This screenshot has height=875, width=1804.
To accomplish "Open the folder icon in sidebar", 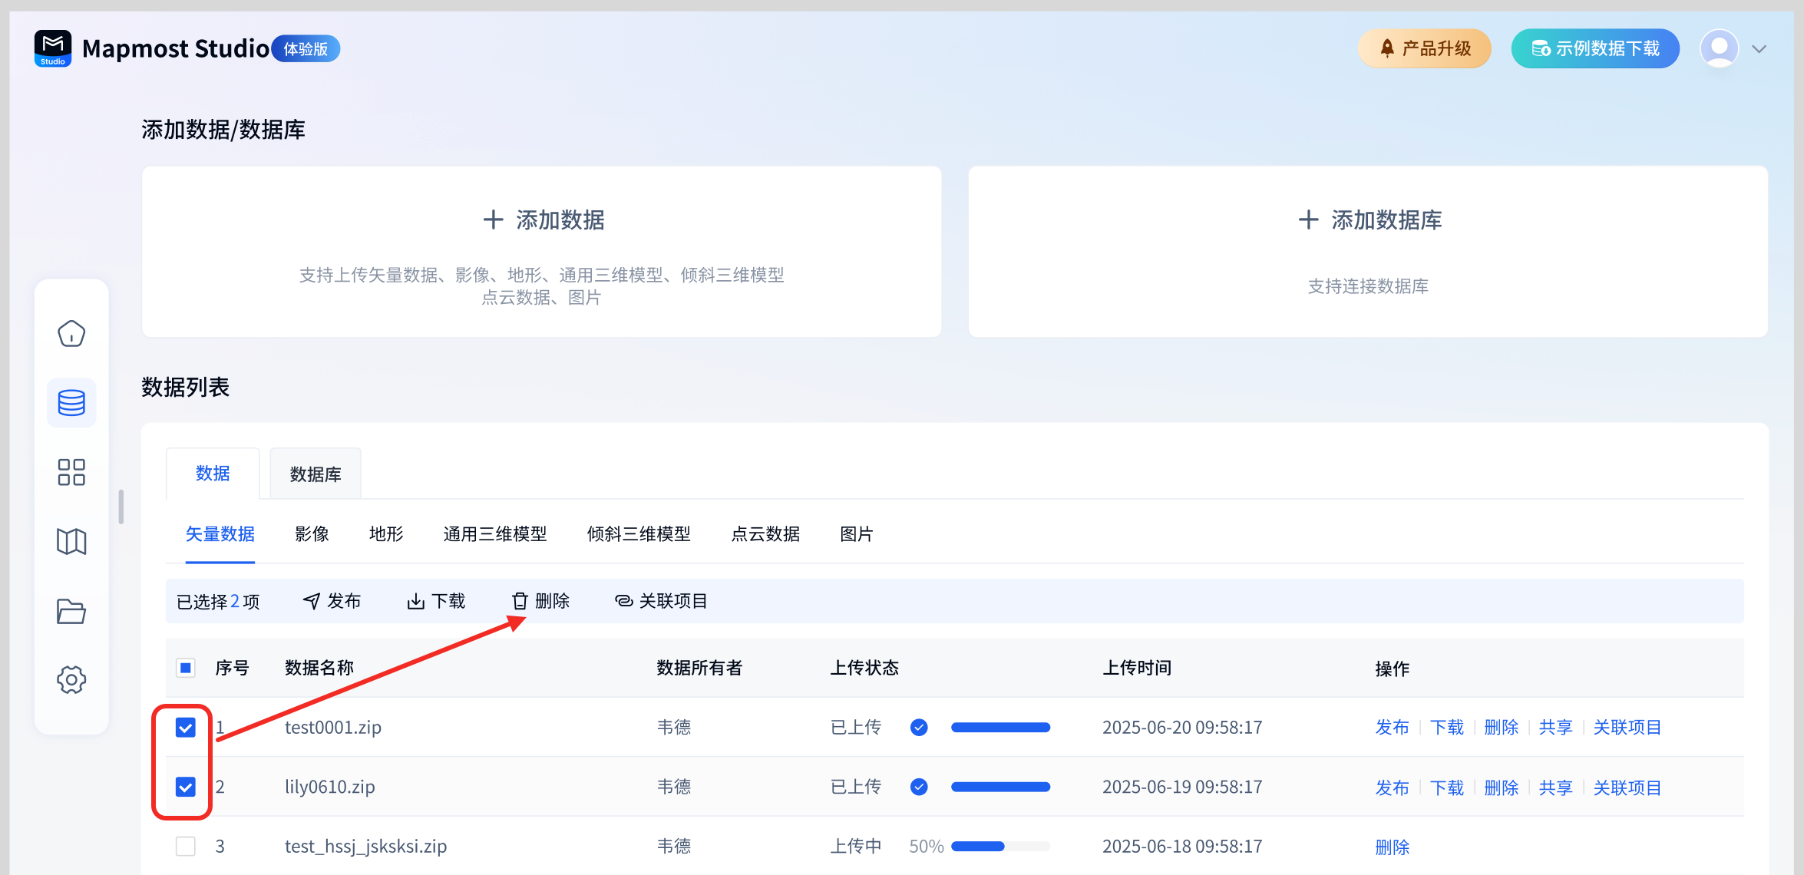I will (x=71, y=611).
